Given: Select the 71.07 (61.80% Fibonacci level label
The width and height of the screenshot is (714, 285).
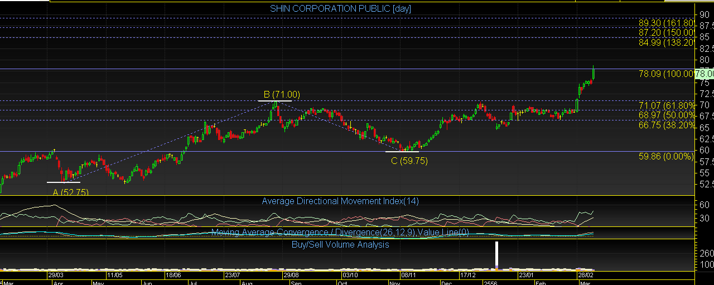Looking at the screenshot, I should 667,105.
